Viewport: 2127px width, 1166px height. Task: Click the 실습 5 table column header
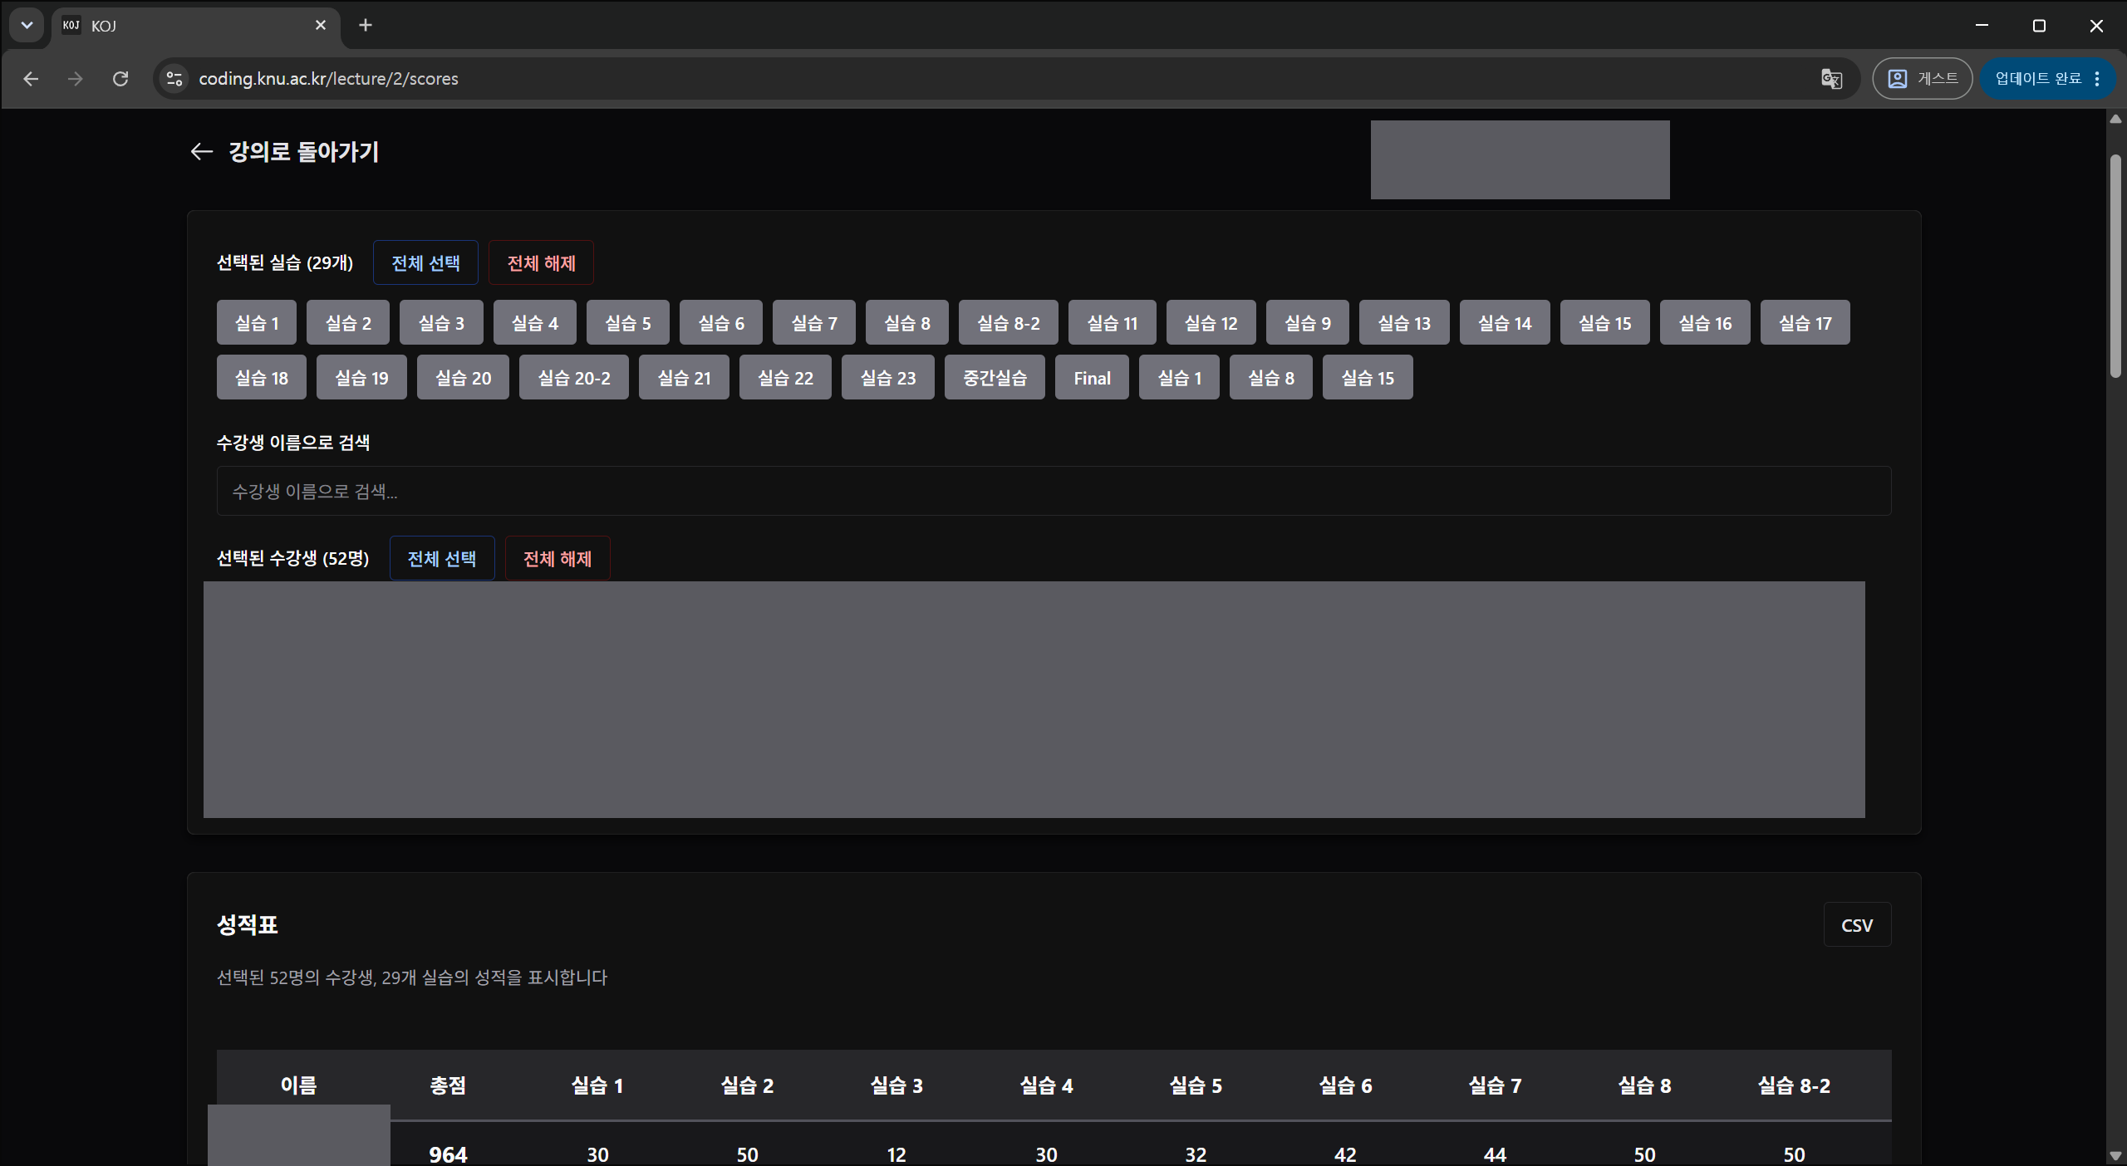(x=1196, y=1085)
